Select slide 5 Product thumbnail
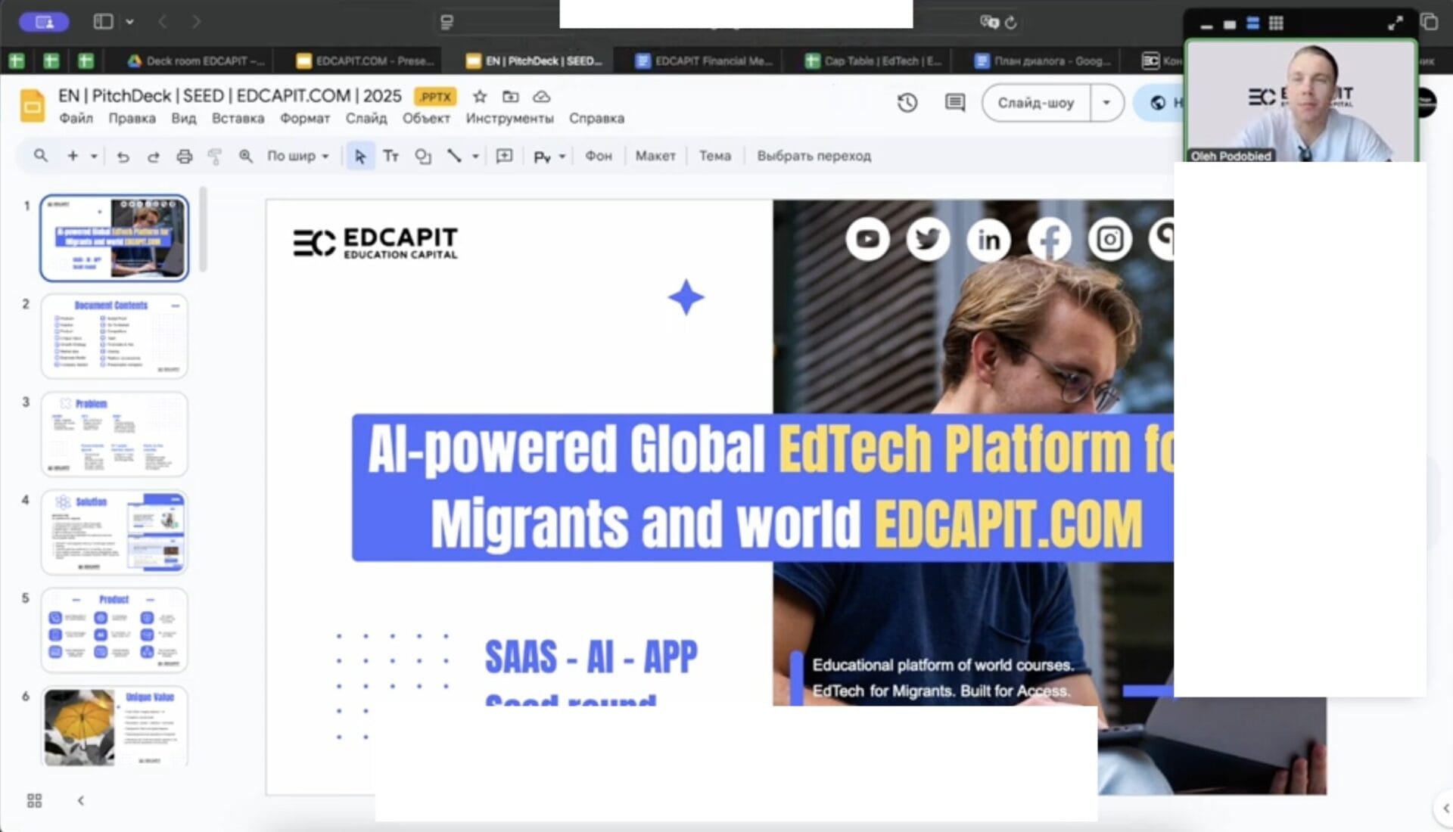The width and height of the screenshot is (1453, 832). pos(114,630)
